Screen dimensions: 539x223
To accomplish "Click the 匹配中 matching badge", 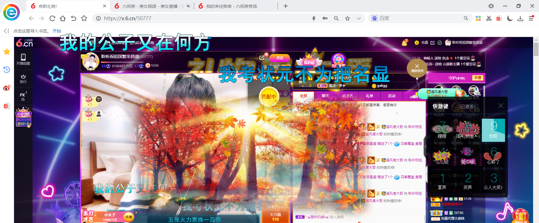I will 269,97.
